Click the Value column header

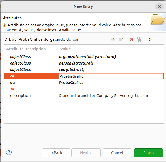[66, 49]
